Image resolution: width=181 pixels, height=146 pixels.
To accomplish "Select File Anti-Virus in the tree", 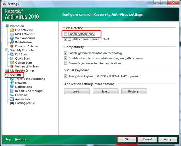I will click(24, 30).
